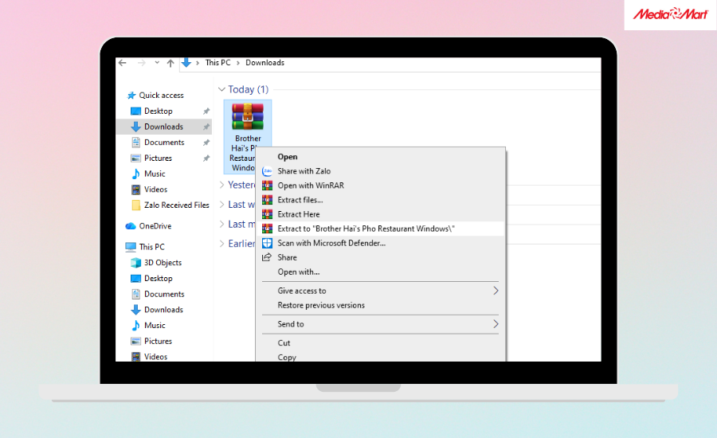Select Extract files... option

click(x=300, y=200)
